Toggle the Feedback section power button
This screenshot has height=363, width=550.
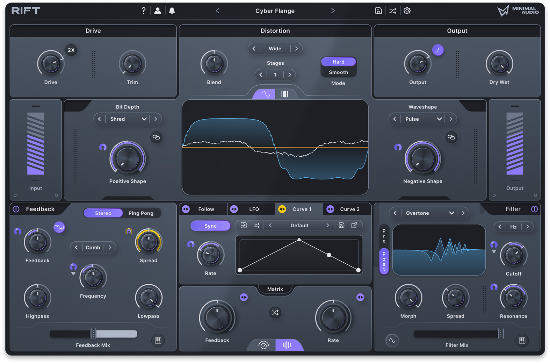[x=16, y=209]
